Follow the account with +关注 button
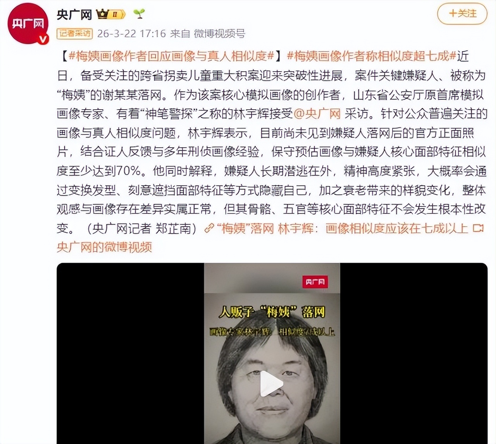Screen dimensions: 496x444 point(463,14)
